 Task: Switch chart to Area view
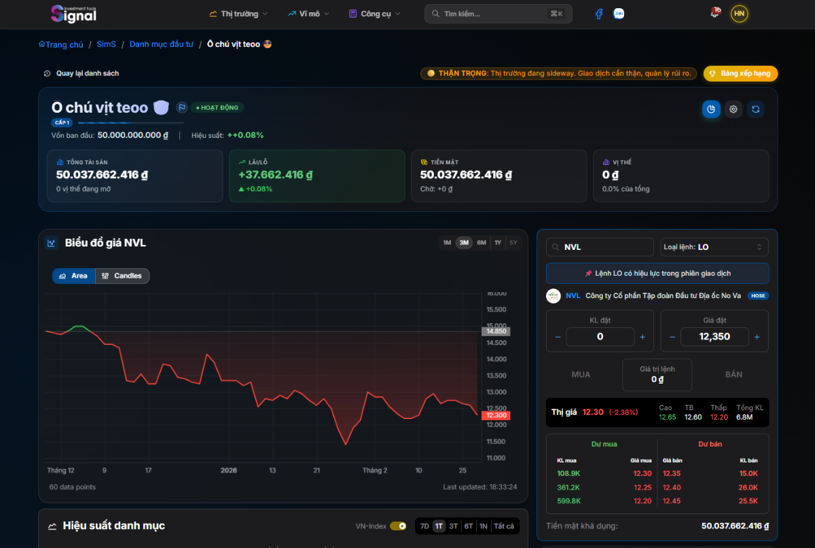pyautogui.click(x=73, y=276)
